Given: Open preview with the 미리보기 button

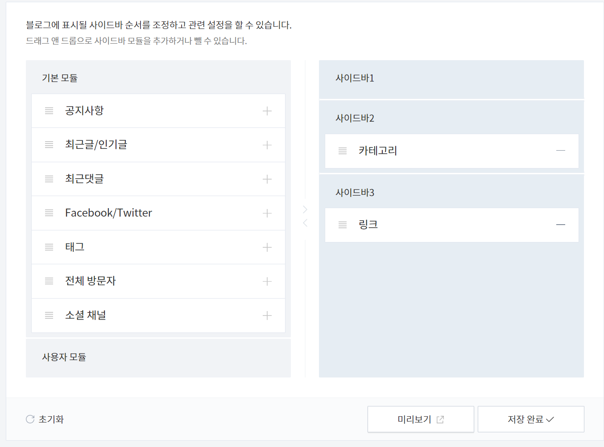Looking at the screenshot, I should [420, 419].
